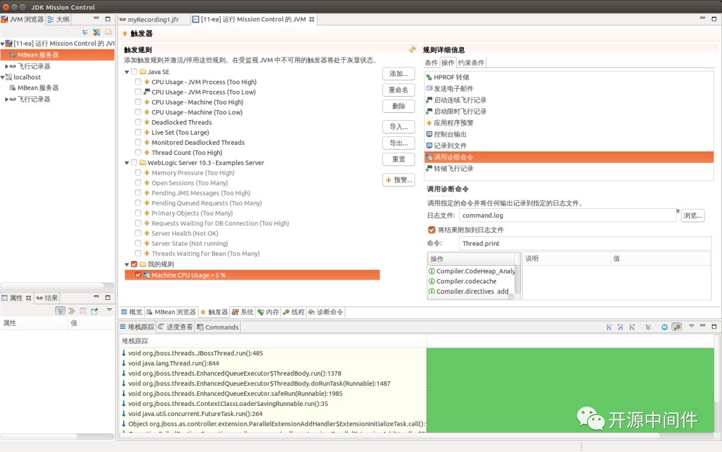Click the show as tree icon in properties panel

pos(60,311)
